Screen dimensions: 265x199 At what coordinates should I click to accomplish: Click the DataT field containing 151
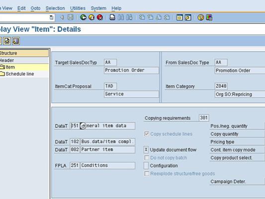tap(75, 126)
